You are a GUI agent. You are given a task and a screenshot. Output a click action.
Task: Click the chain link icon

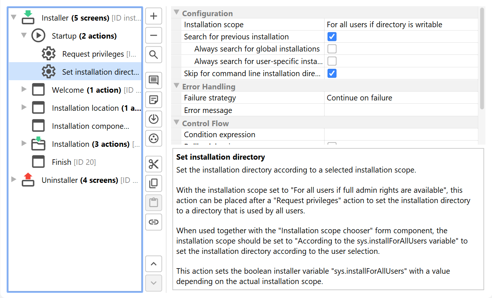[154, 222]
